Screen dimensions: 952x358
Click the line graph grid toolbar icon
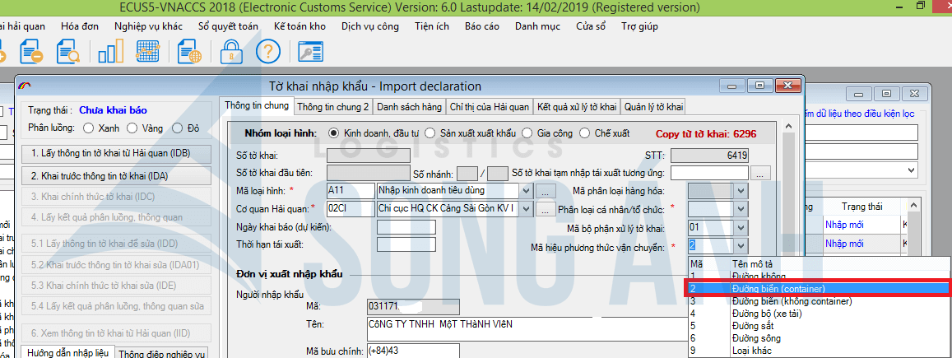tap(146, 52)
